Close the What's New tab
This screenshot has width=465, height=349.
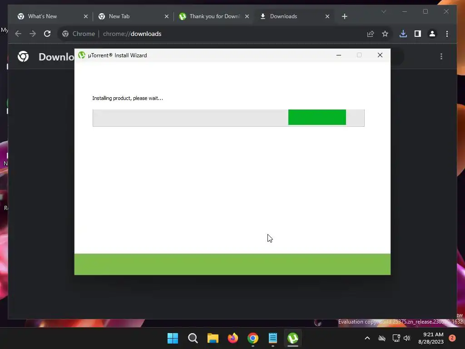pyautogui.click(x=86, y=16)
